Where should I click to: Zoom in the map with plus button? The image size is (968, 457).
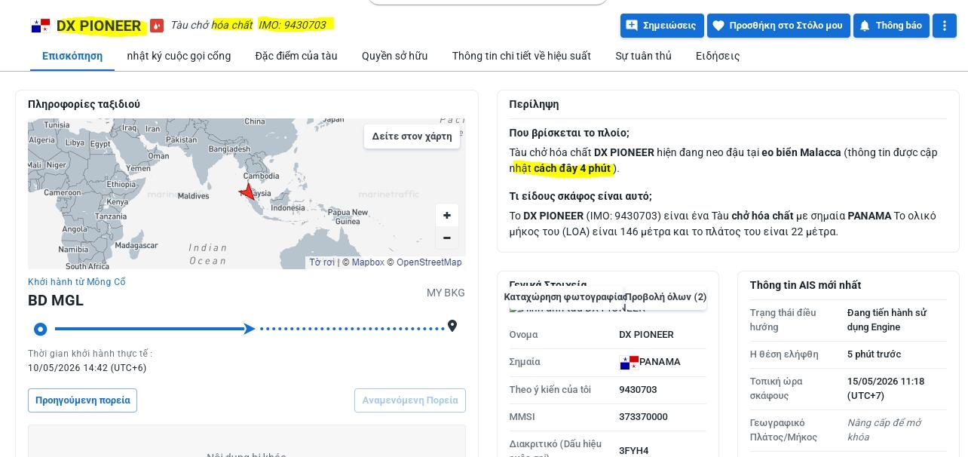[447, 216]
